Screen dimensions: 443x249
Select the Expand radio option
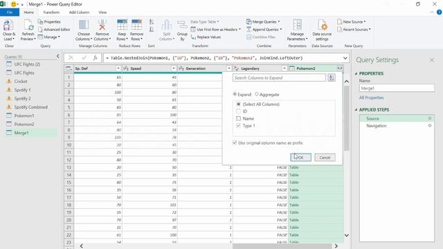[x=235, y=94]
